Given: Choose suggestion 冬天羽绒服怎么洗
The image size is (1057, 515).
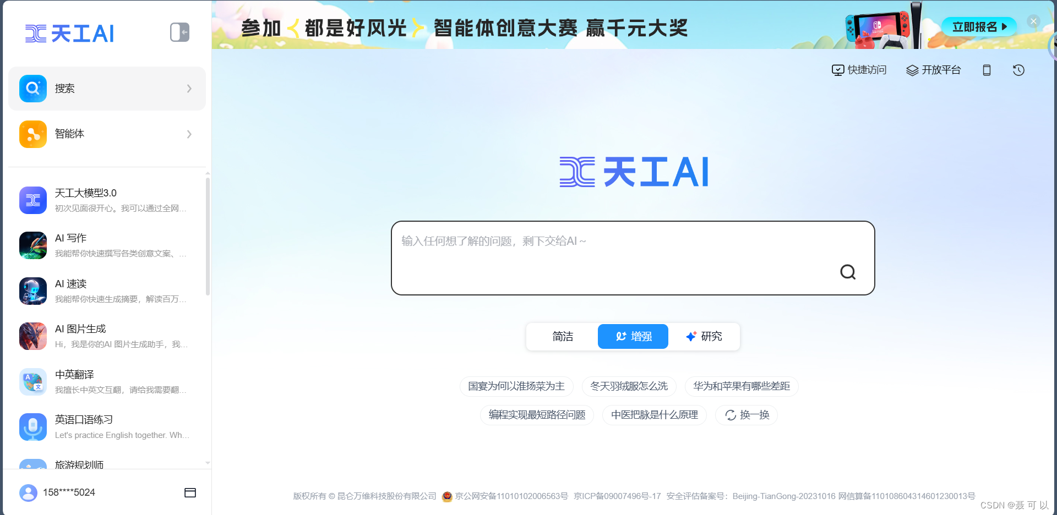Looking at the screenshot, I should 629,386.
